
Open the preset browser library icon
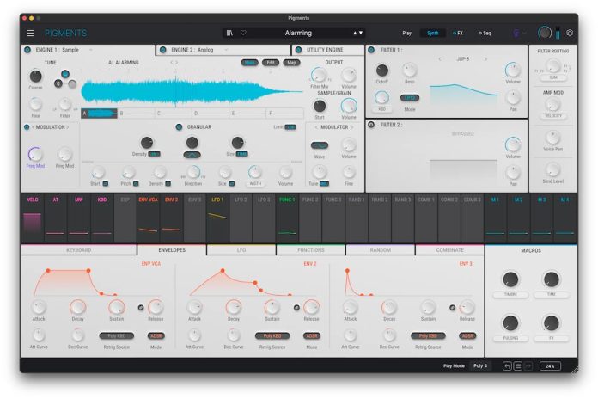point(229,33)
